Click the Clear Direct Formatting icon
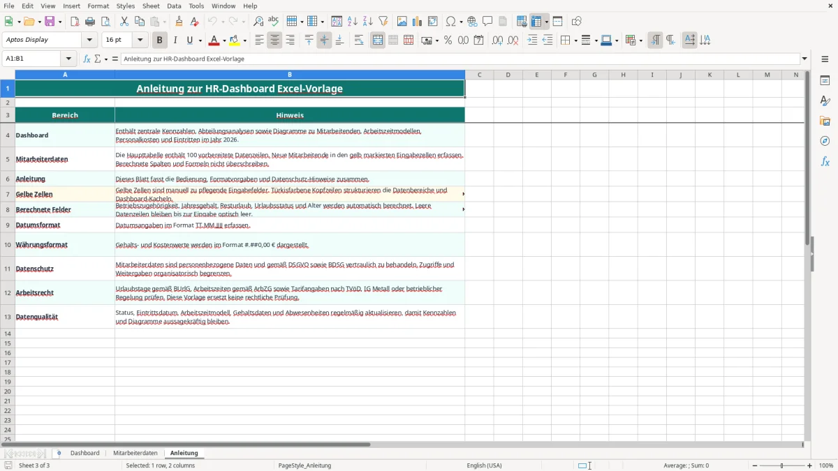The width and height of the screenshot is (838, 471). [194, 22]
